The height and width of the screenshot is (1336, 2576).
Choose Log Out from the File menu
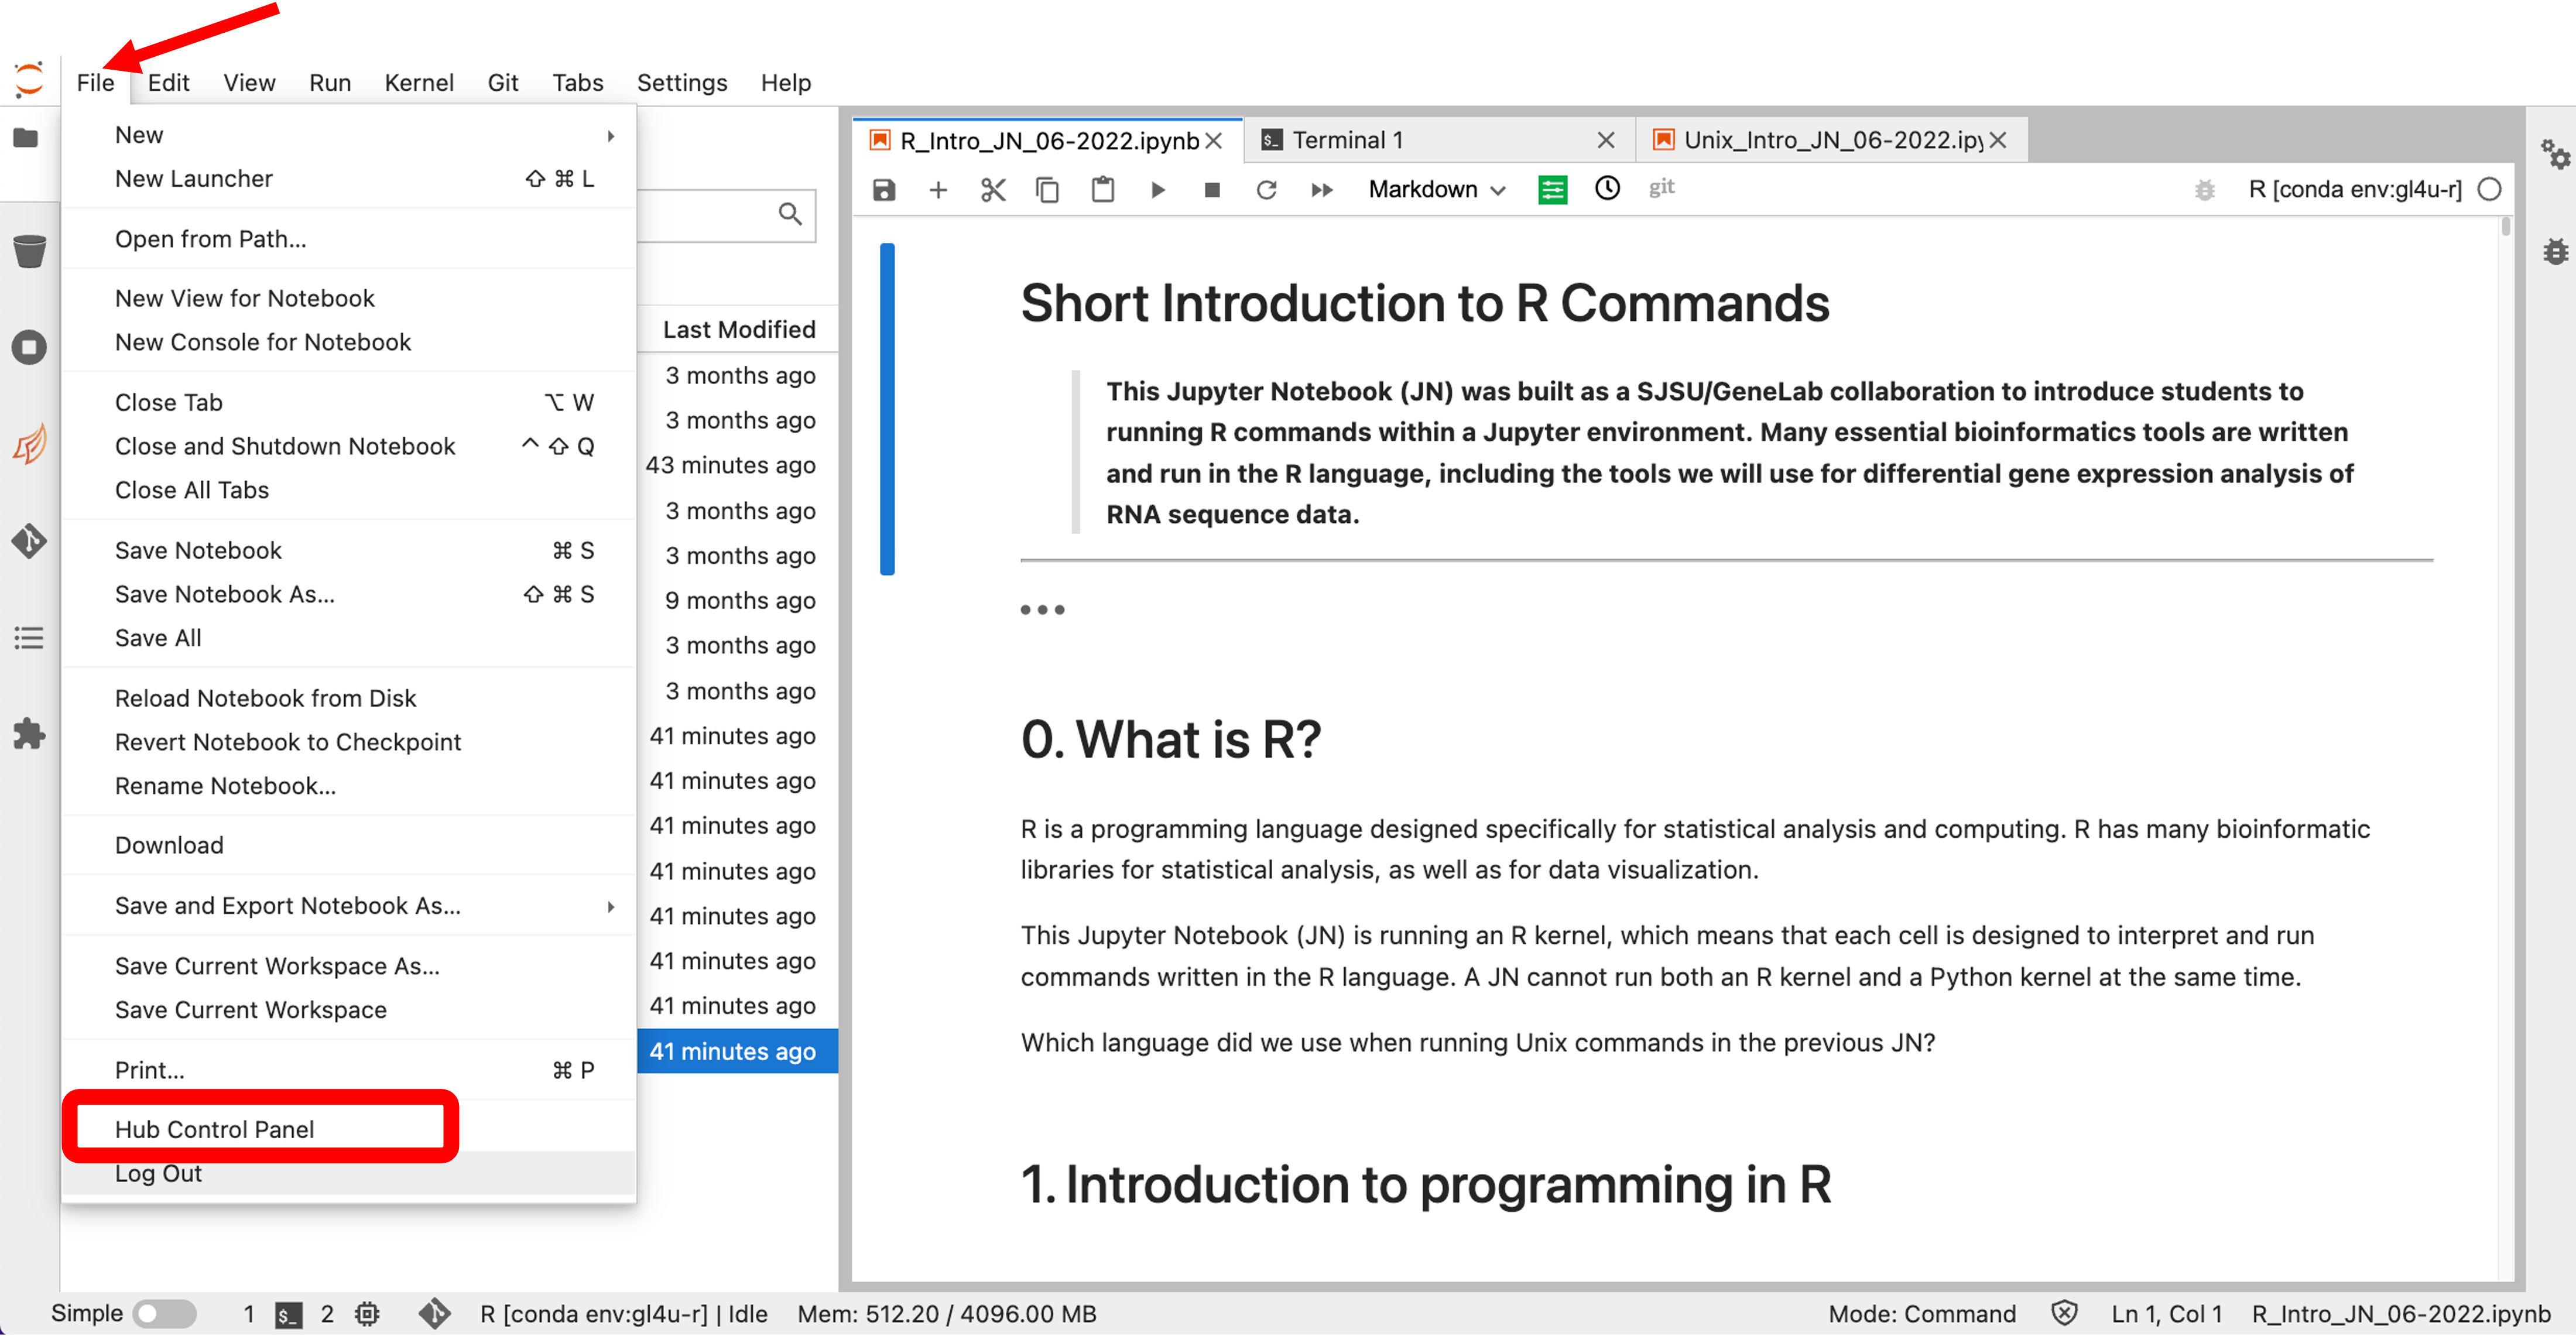pos(349,1174)
